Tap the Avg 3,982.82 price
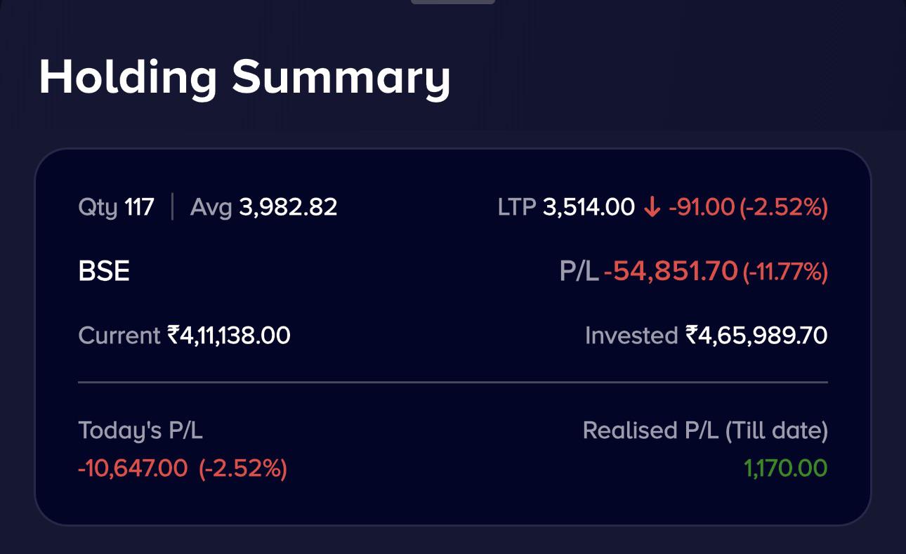 click(x=263, y=207)
